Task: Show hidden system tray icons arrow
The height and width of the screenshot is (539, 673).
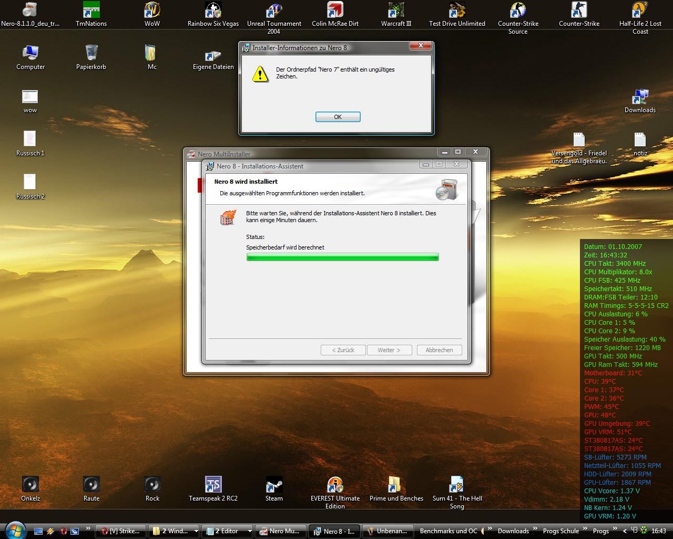Action: click(x=625, y=531)
